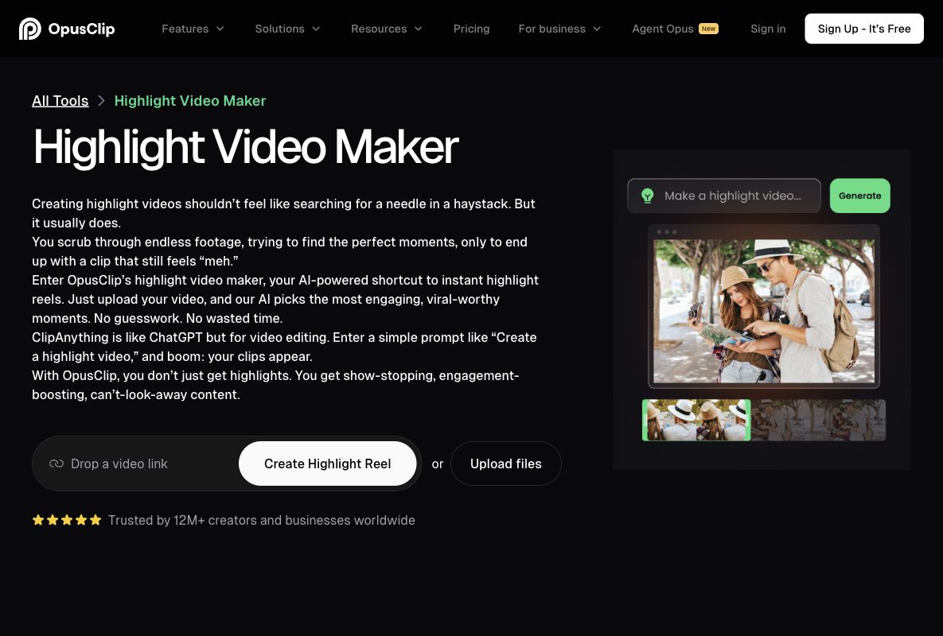Screen dimensions: 943x636
Task: Click the Sign in link
Action: (767, 29)
